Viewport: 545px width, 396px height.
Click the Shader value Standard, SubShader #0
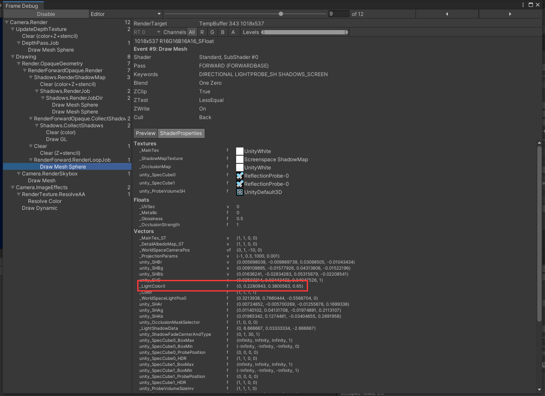click(x=228, y=57)
